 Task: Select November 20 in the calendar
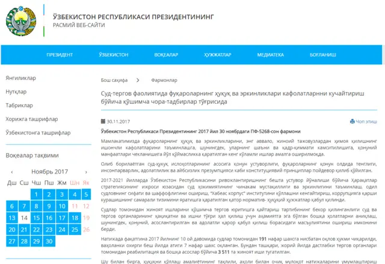click(12, 230)
